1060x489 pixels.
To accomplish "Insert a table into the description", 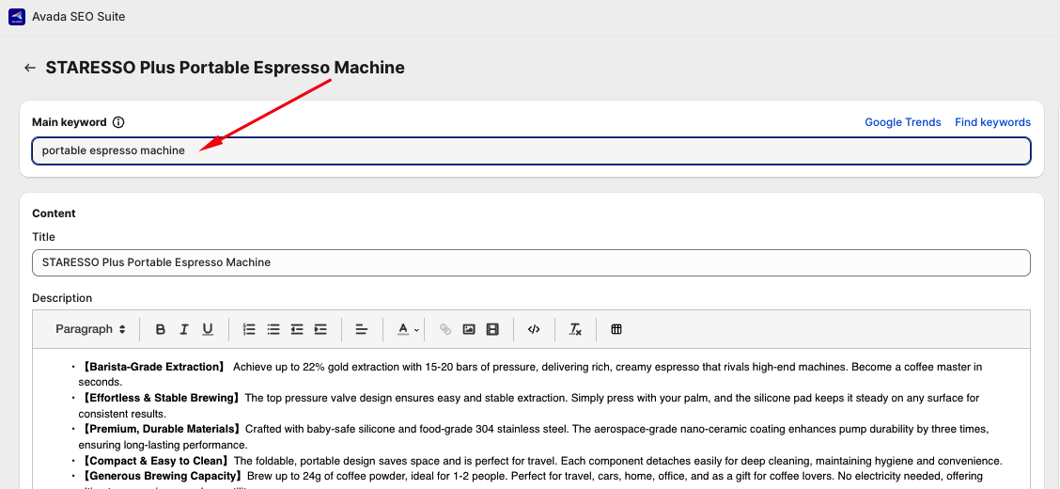I will 616,329.
